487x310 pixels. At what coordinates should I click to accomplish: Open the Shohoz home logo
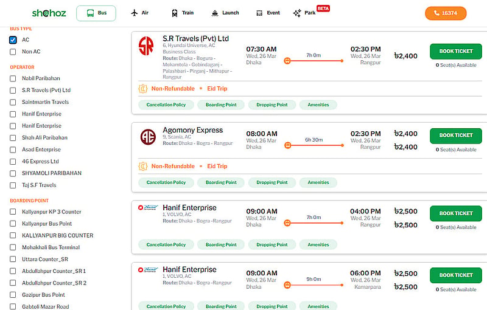49,13
